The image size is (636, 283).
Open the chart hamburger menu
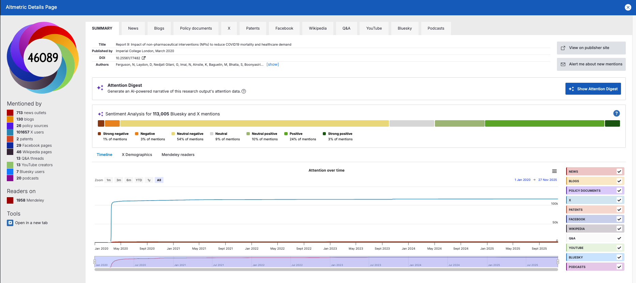pyautogui.click(x=554, y=171)
